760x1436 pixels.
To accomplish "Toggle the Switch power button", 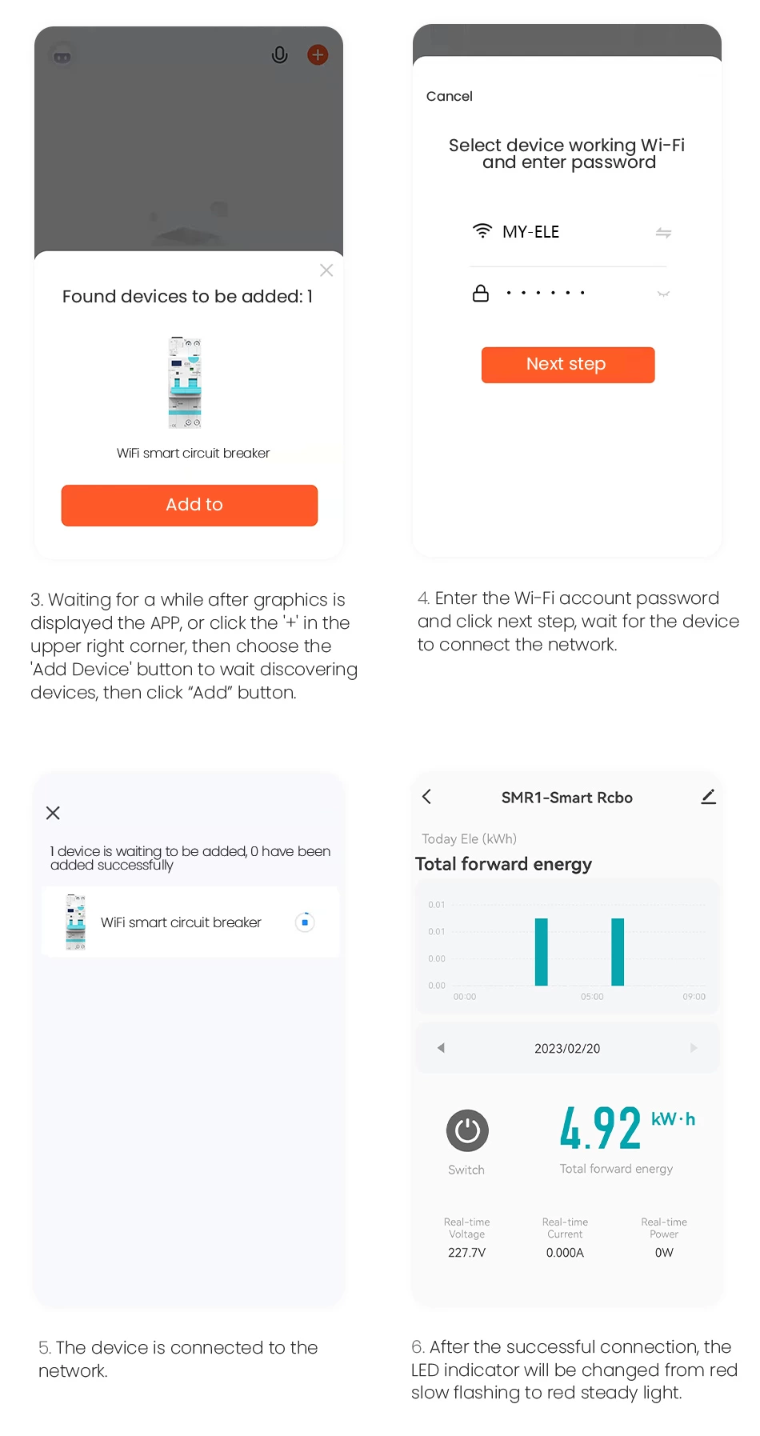I will point(466,1130).
